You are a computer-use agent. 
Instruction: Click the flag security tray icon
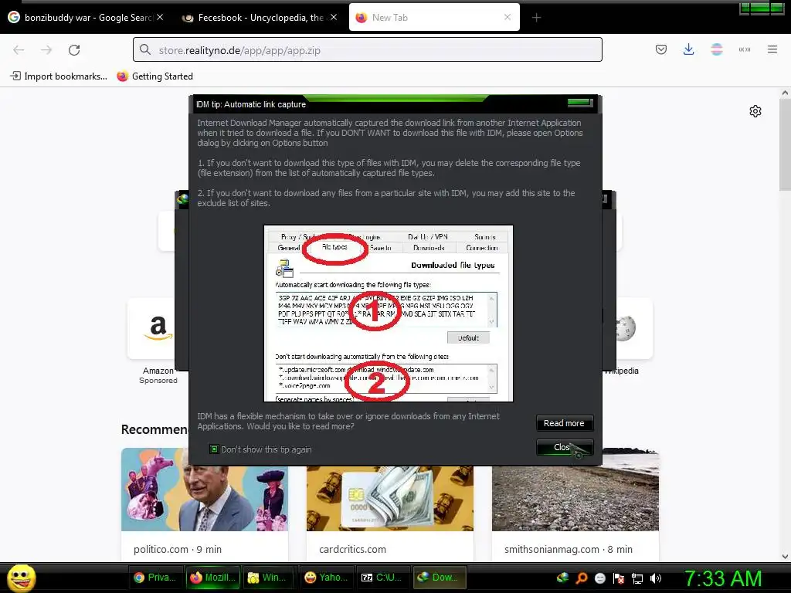pyautogui.click(x=619, y=578)
